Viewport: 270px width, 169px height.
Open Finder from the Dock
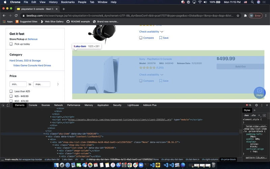(x=56, y=165)
